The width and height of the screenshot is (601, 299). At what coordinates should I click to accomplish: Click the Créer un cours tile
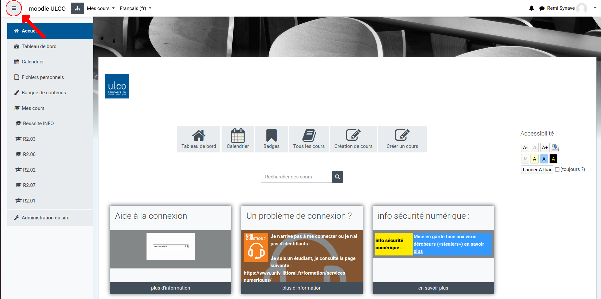(x=402, y=139)
